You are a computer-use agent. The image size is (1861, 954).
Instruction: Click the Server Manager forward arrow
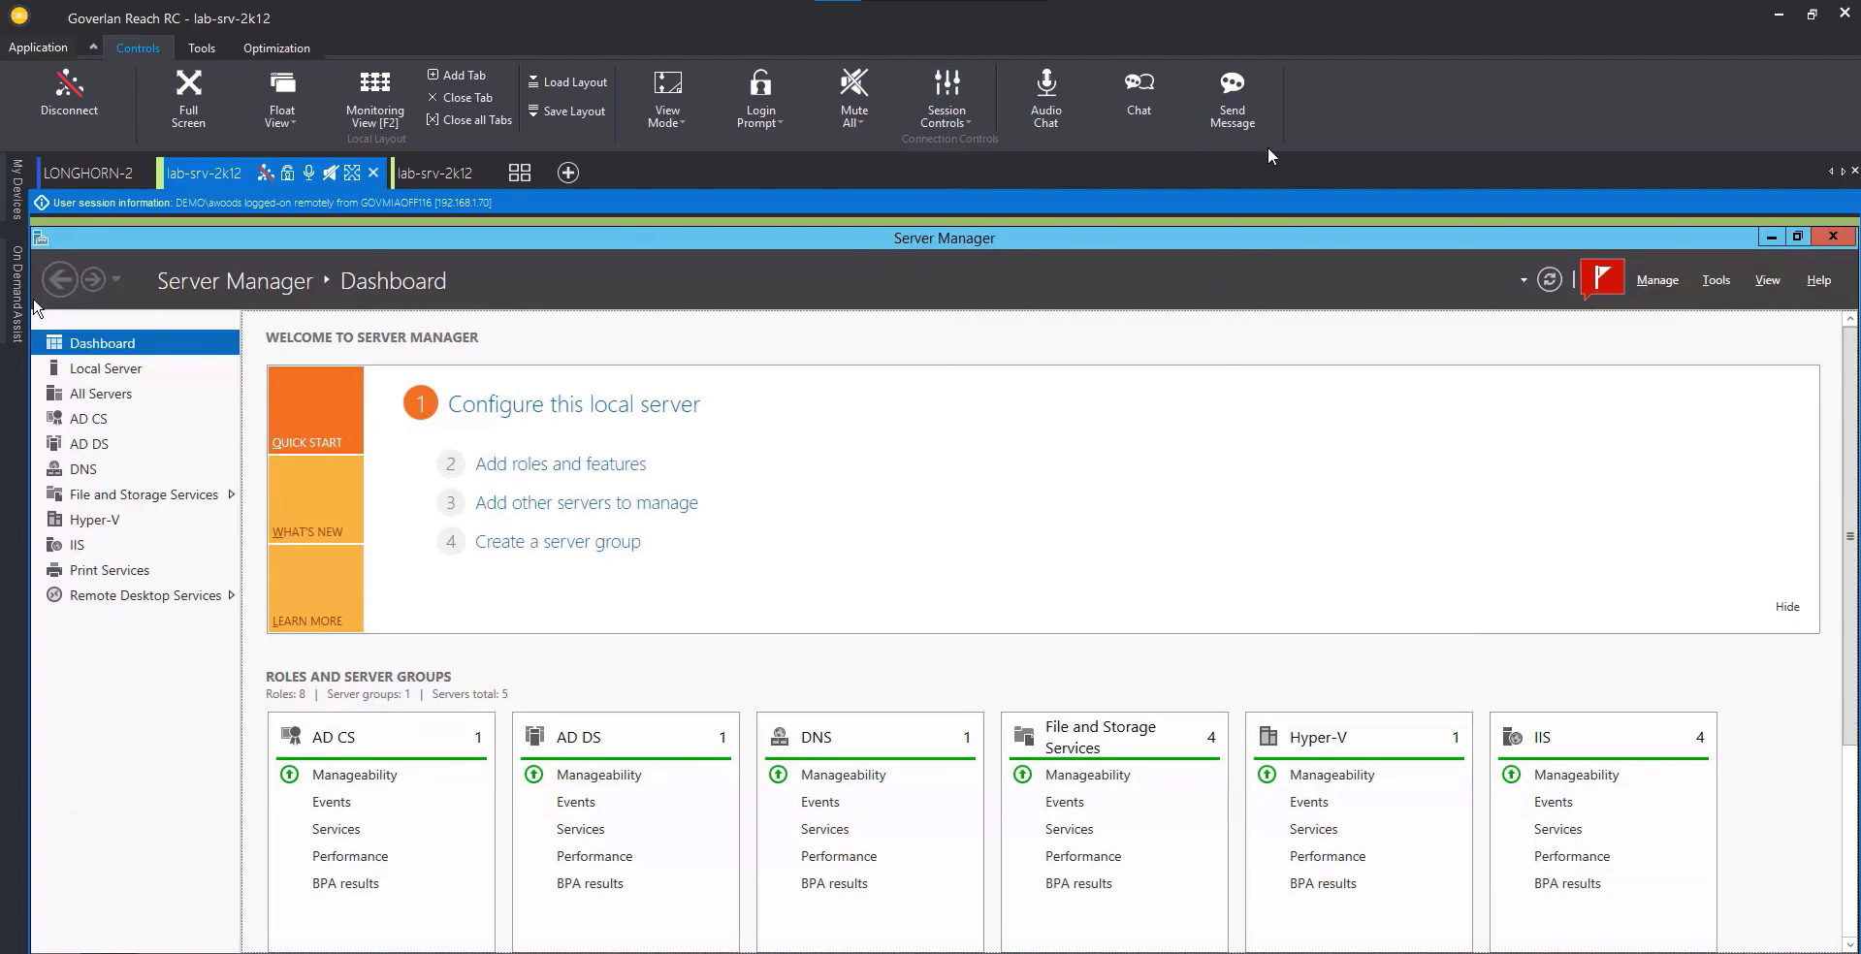point(92,280)
